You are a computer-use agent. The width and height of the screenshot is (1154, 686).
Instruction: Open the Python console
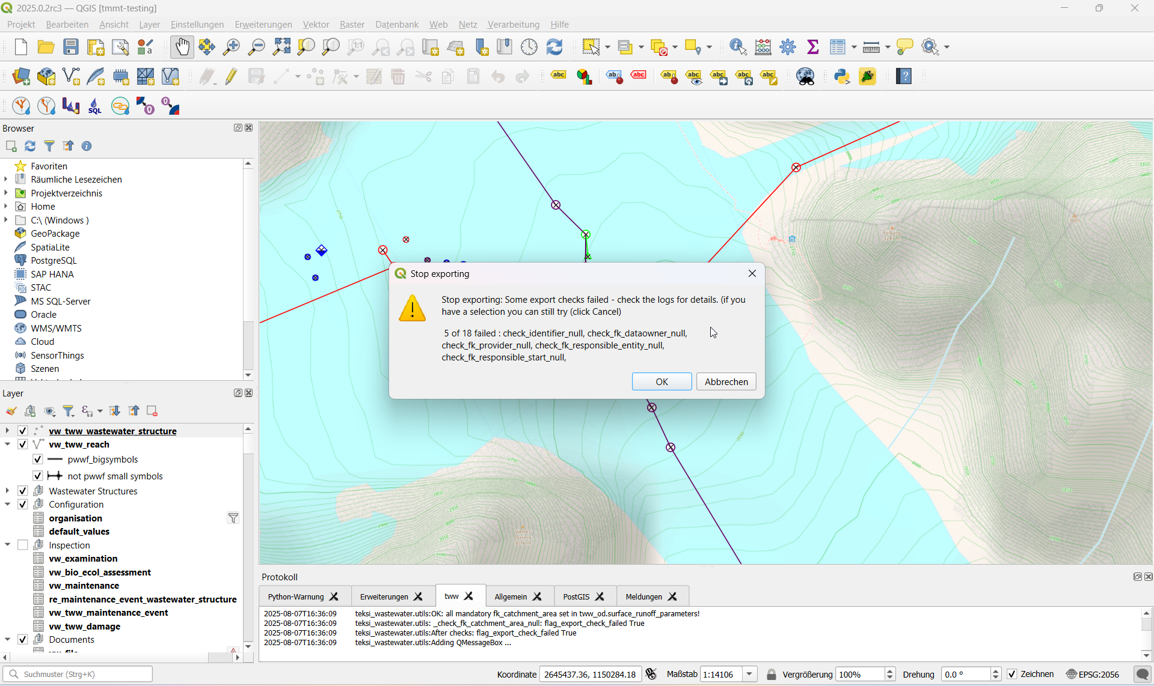[x=841, y=76]
